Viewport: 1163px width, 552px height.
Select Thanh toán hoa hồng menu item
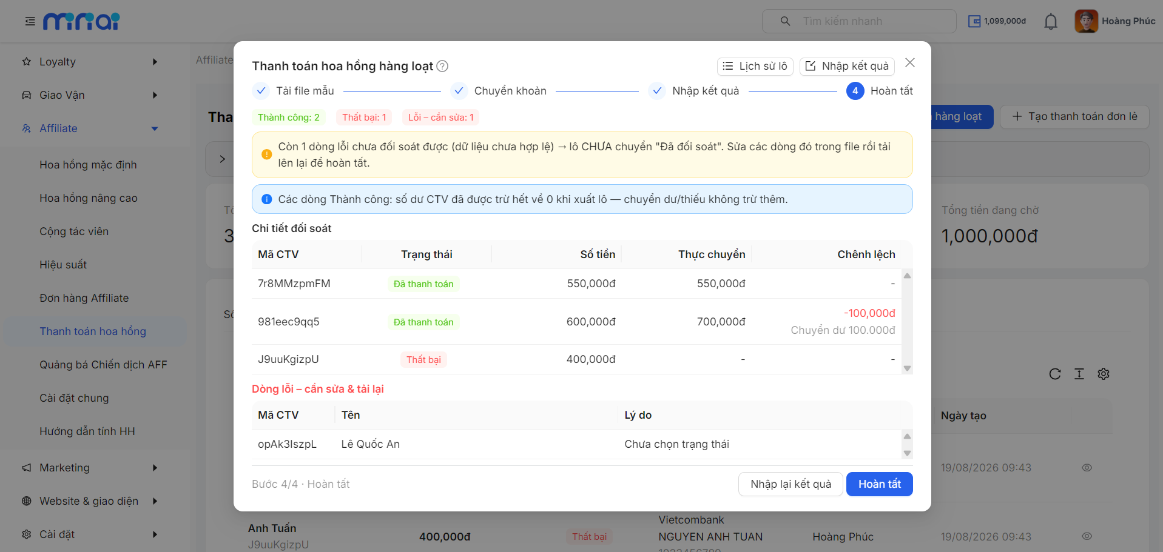click(93, 331)
